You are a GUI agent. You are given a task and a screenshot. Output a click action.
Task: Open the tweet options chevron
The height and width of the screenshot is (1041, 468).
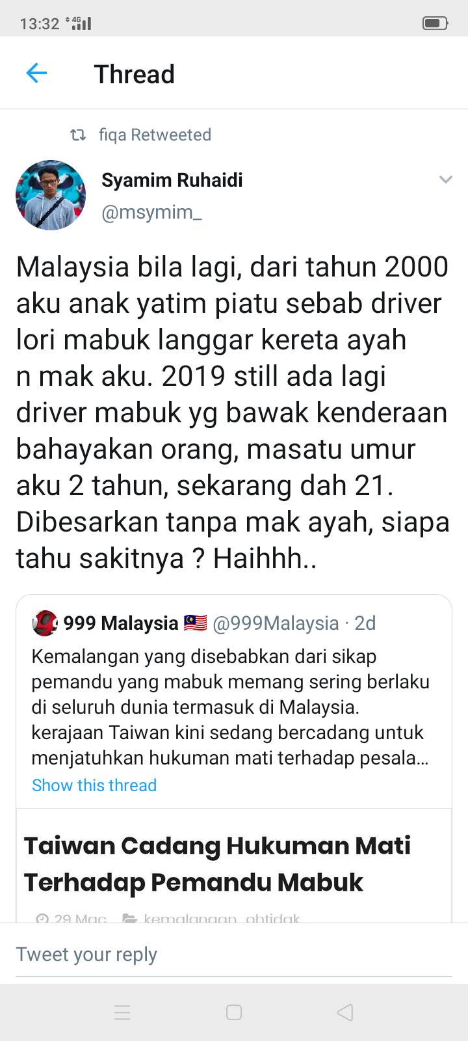(x=445, y=180)
